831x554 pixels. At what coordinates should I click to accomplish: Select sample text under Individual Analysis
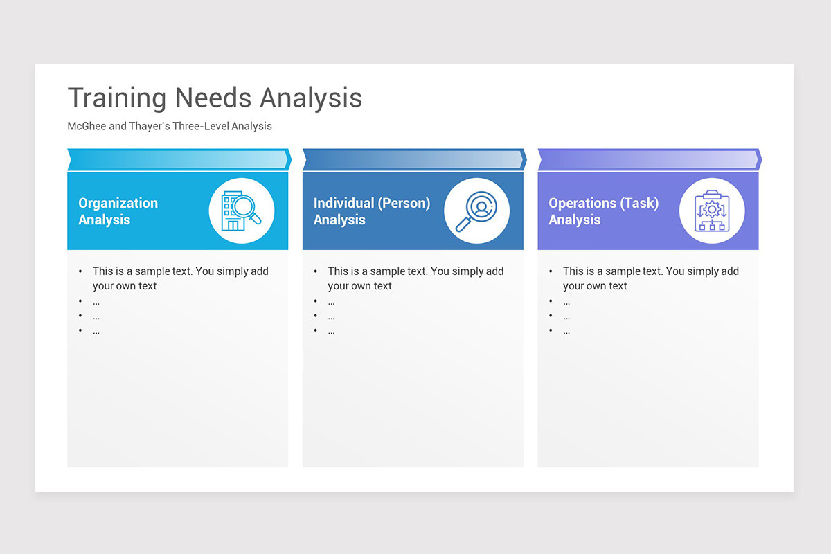pos(415,278)
